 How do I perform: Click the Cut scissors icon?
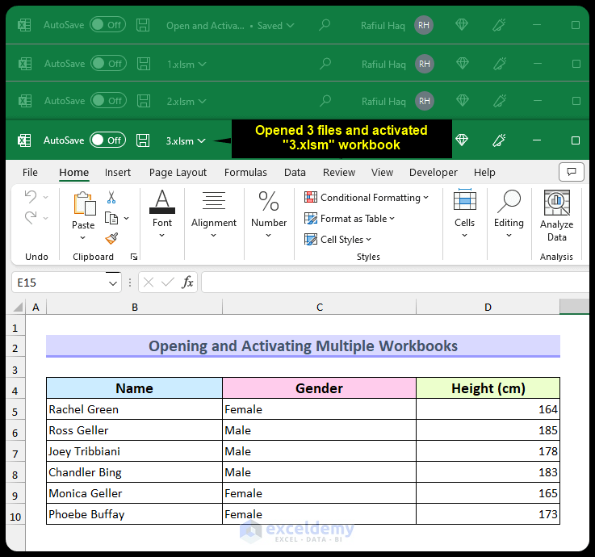point(111,197)
